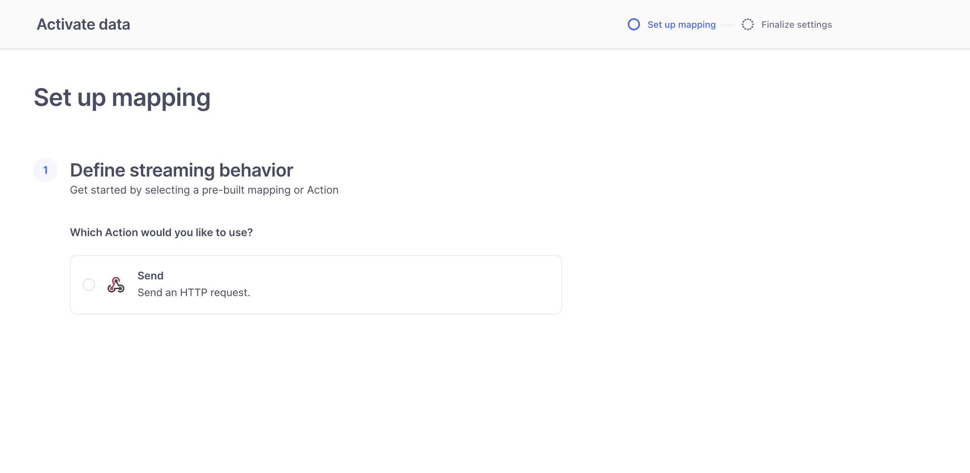Click the connector line between wizard steps
Image resolution: width=970 pixels, height=473 pixels.
[728, 25]
